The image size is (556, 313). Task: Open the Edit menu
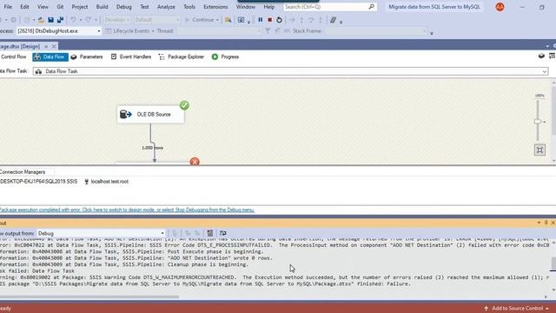pyautogui.click(x=24, y=7)
